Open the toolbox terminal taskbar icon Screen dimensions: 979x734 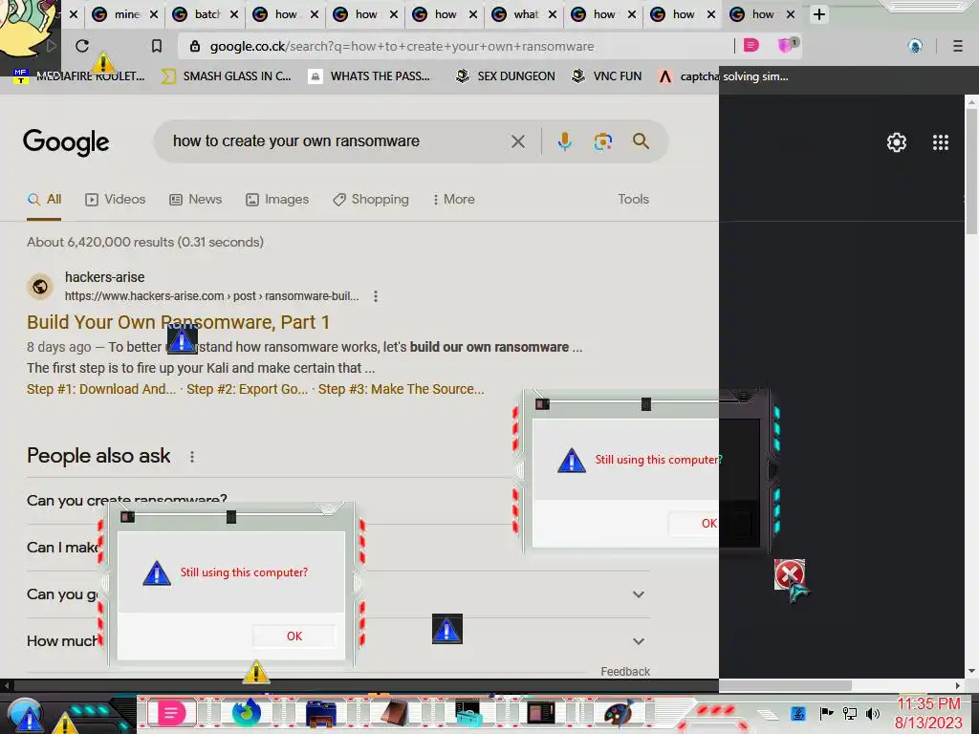click(x=468, y=713)
